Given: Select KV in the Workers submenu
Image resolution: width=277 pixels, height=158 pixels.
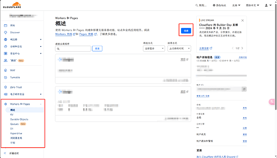Looking at the screenshot, I should coord(12,115).
